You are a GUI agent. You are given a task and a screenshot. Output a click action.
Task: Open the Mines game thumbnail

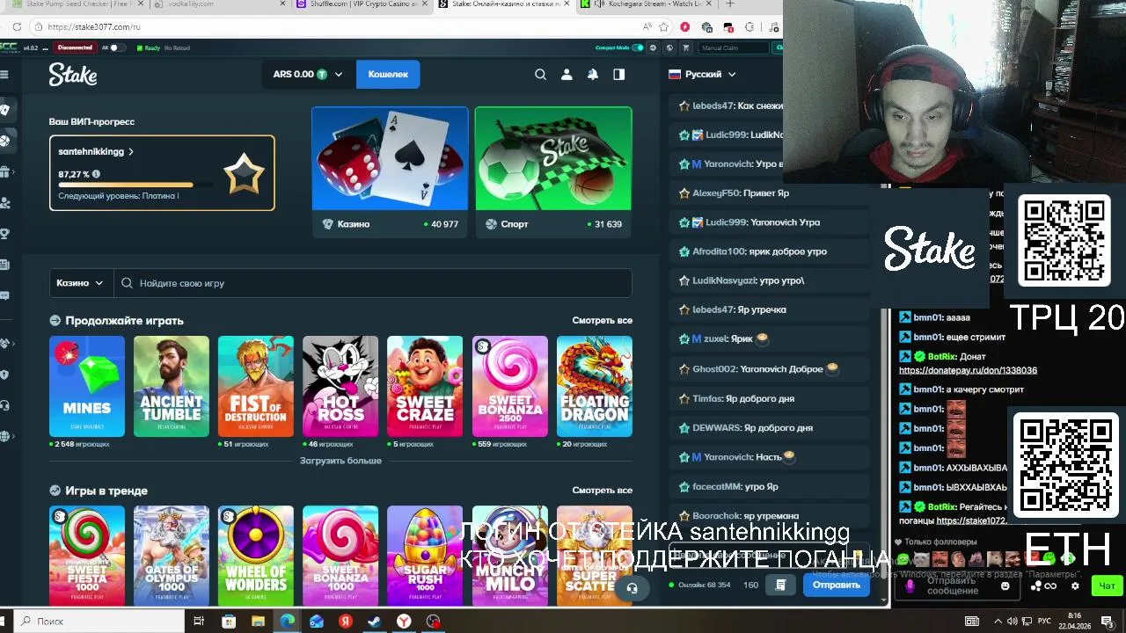coord(87,387)
